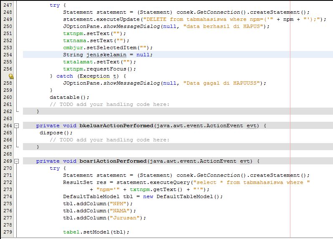The width and height of the screenshot is (333, 239).
Task: Click txtnpm.getText() on line 273
Action: 156,189
